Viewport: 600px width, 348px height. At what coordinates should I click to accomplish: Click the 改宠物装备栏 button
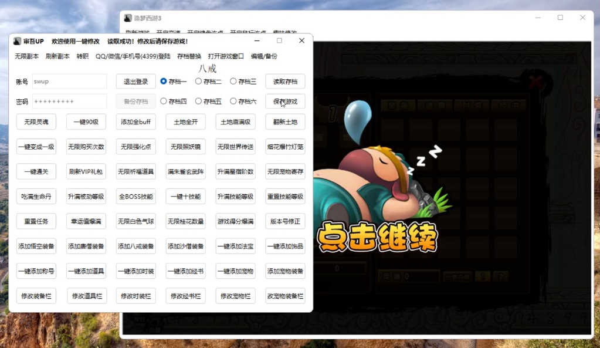click(285, 296)
